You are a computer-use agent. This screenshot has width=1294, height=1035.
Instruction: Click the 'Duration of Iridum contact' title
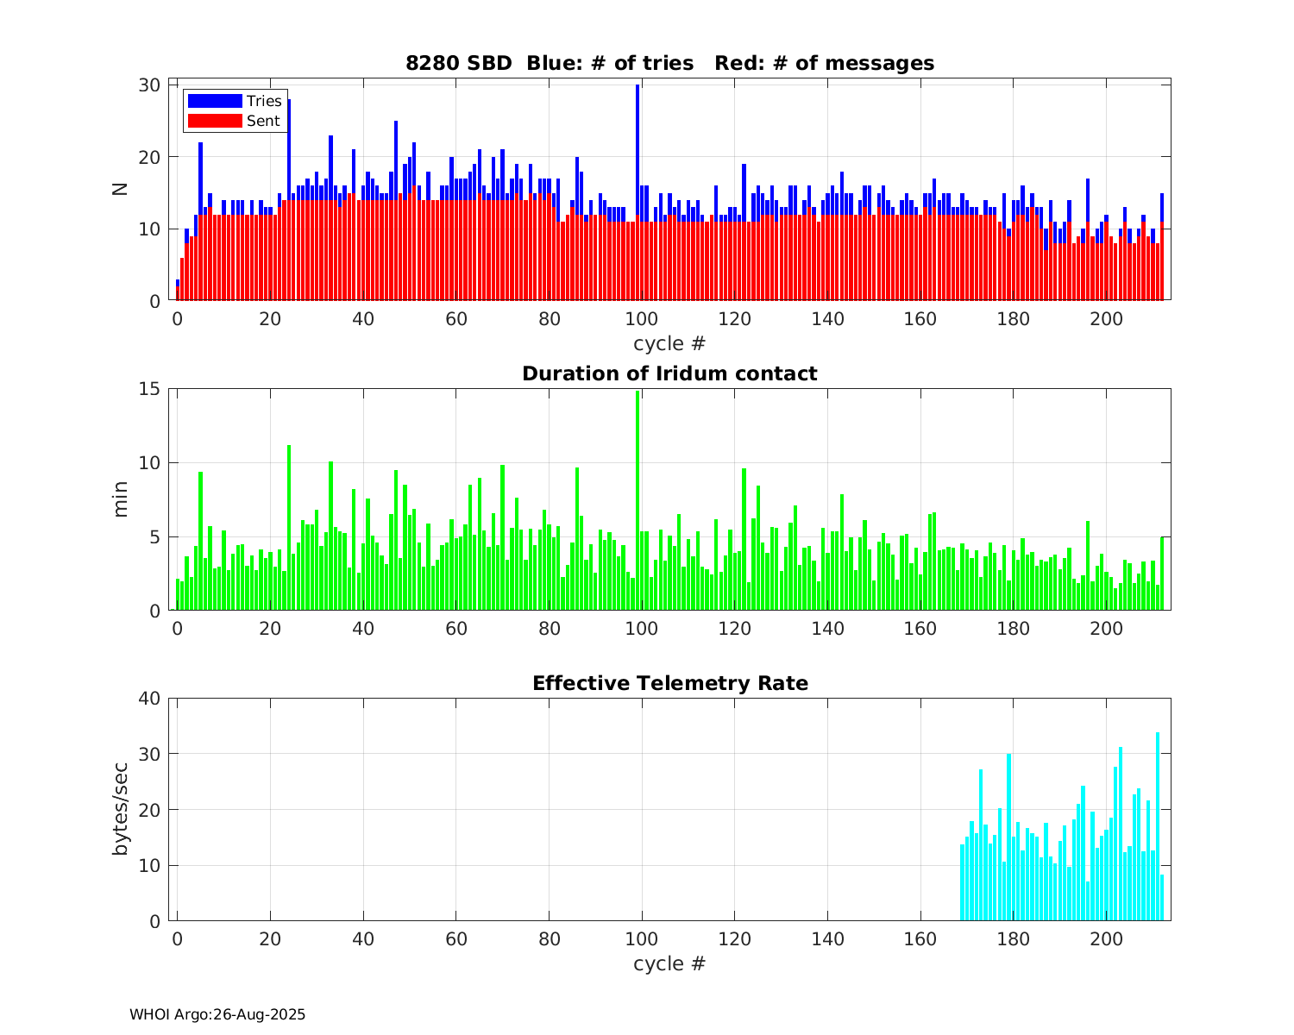pos(669,373)
